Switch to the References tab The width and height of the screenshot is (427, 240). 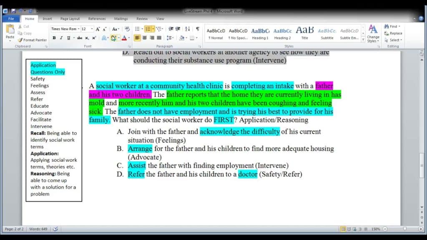(97, 18)
